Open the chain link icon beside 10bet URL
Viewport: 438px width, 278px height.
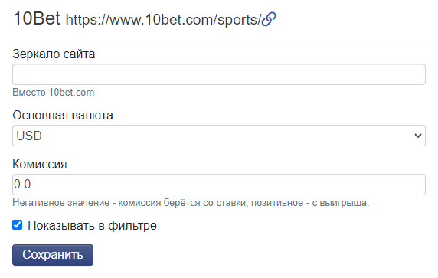269,19
